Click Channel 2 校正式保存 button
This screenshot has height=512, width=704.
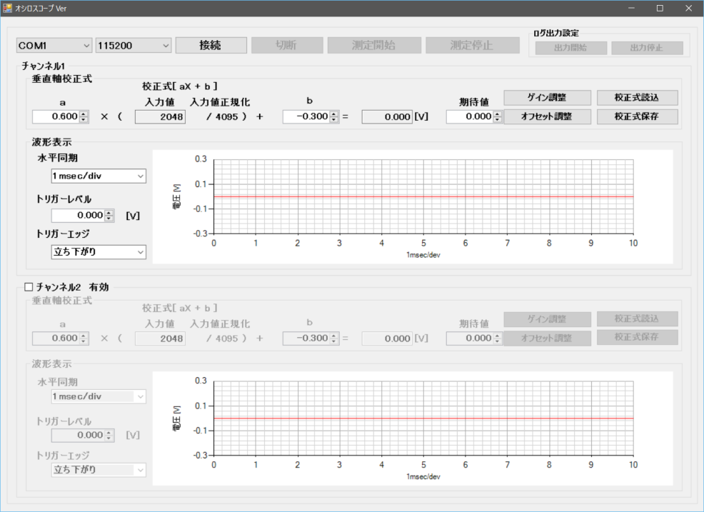pos(637,337)
